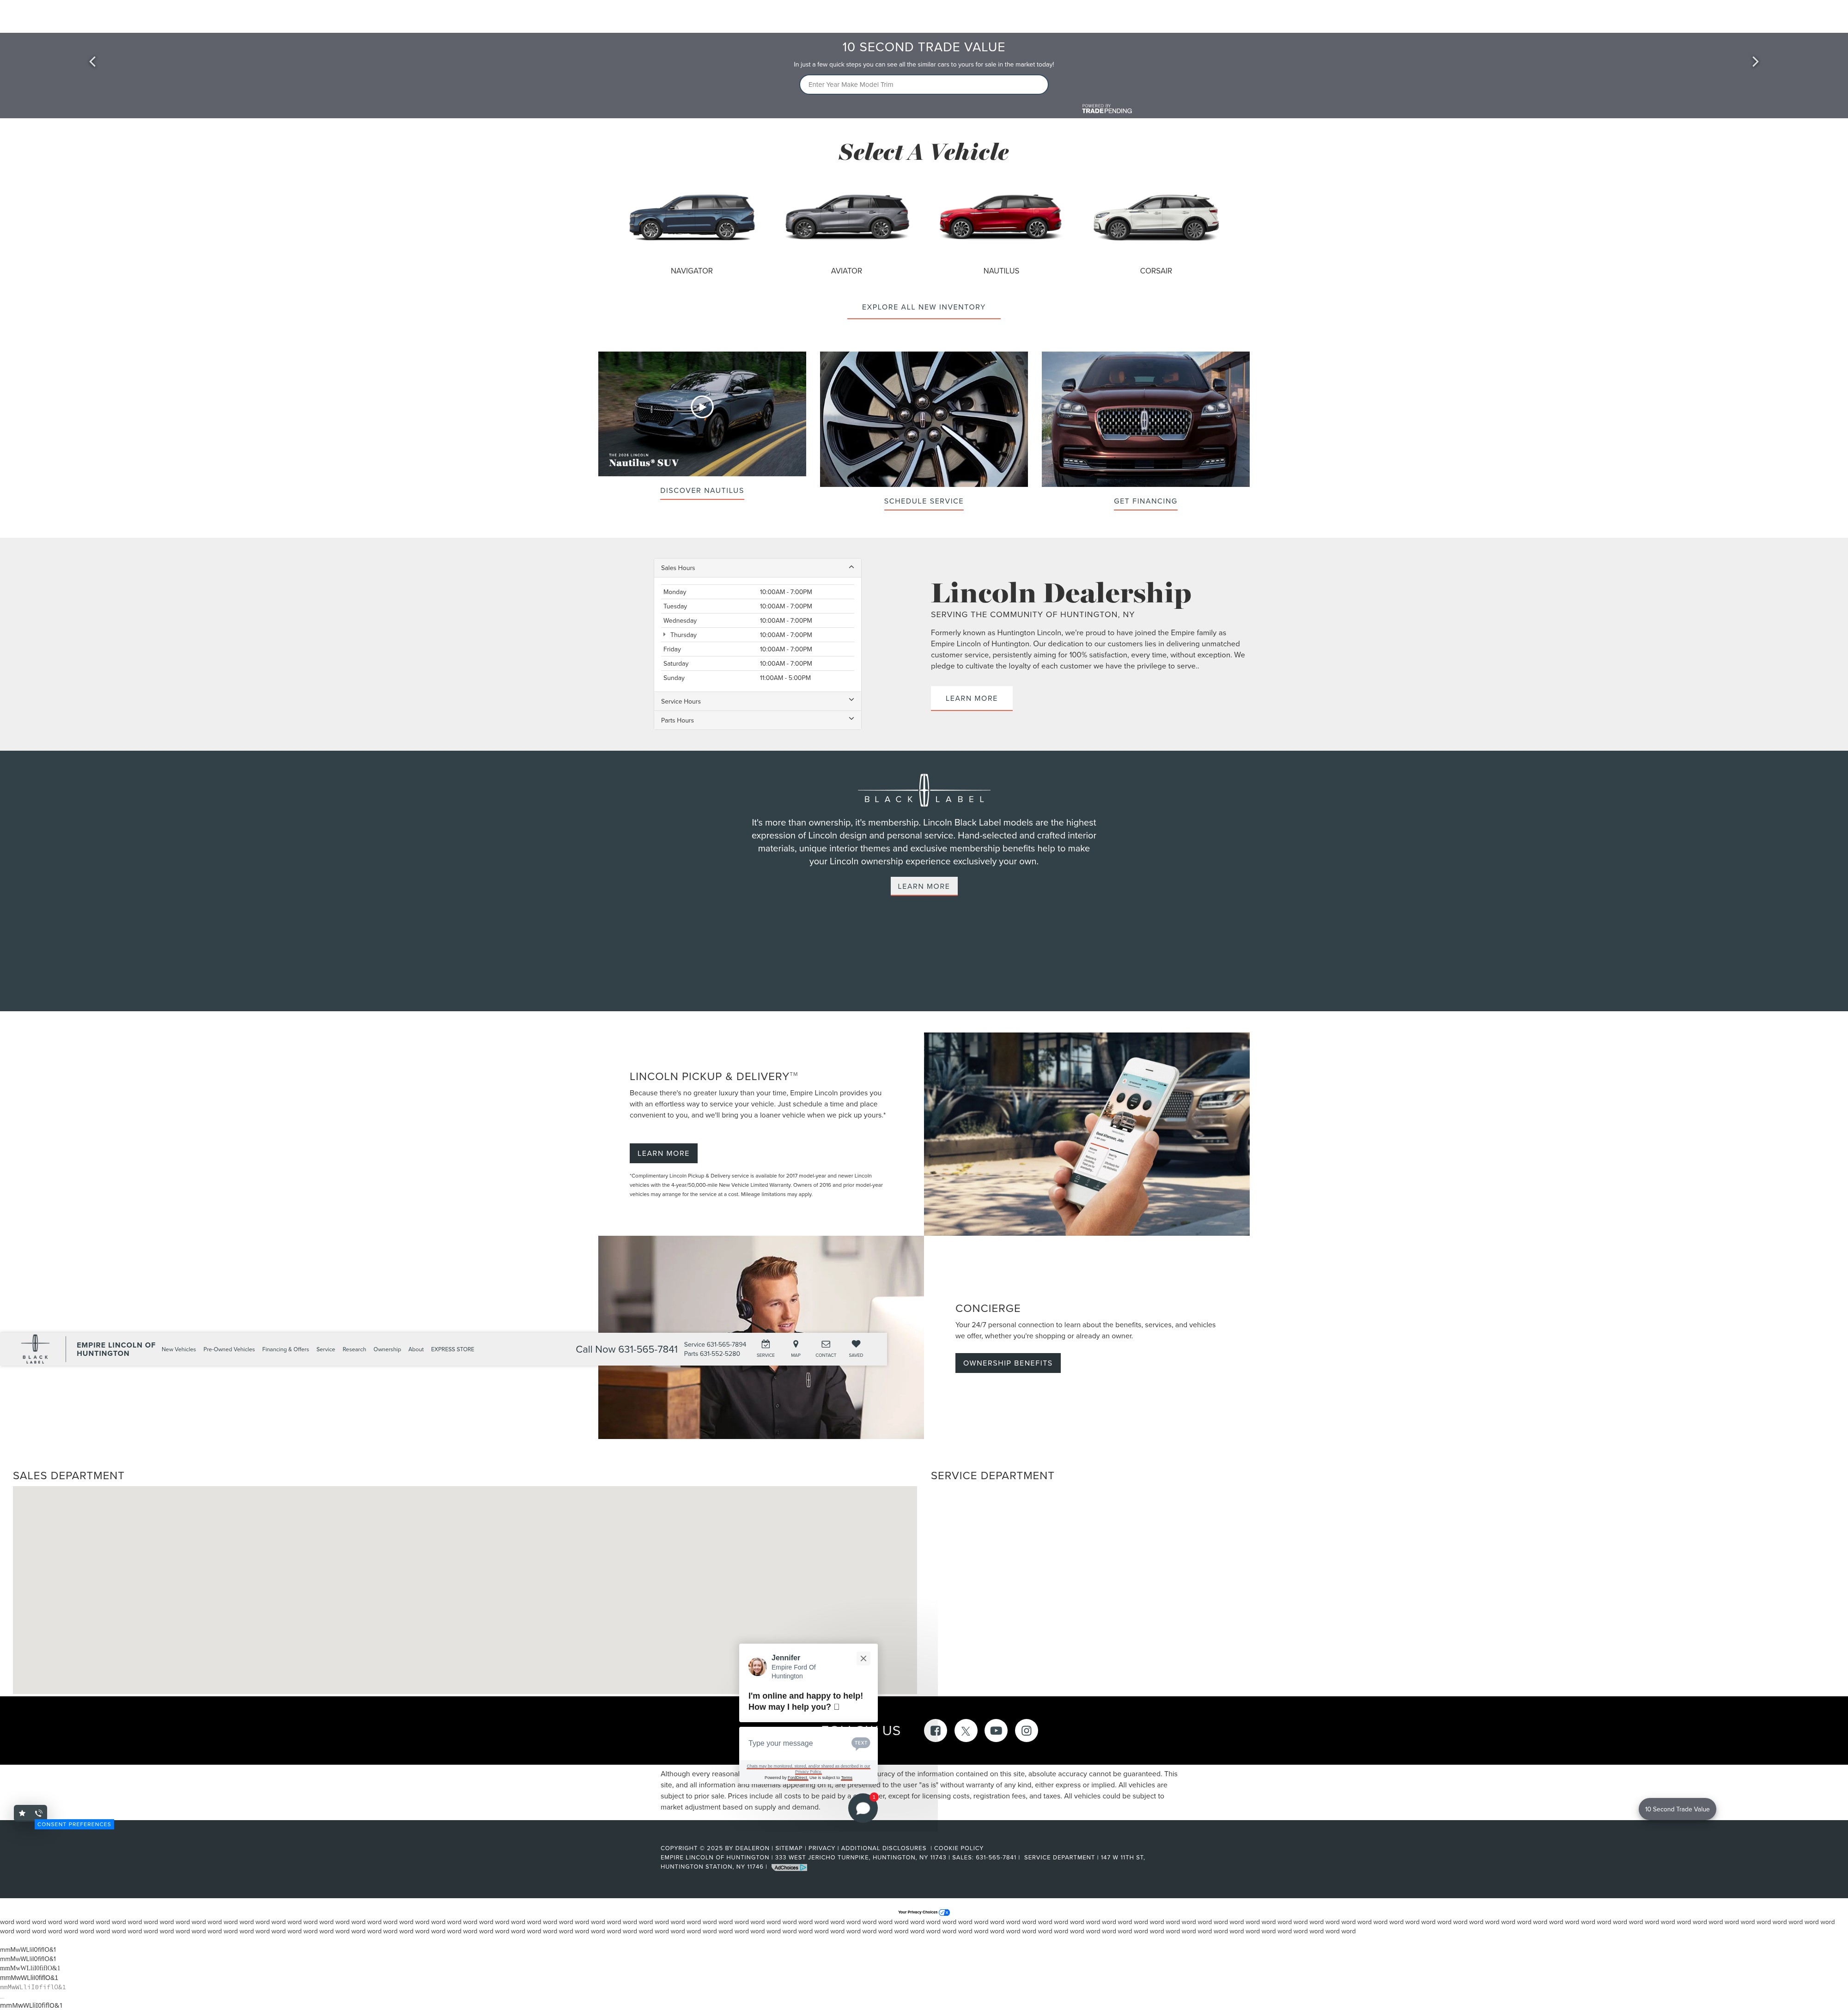Open the FordDirect link in chat
The image size is (1848, 2010).
click(x=797, y=1778)
